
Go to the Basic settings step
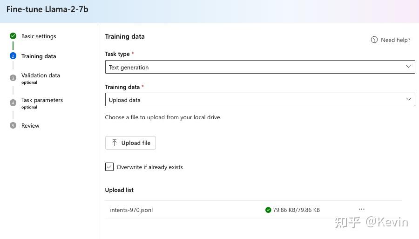tap(39, 36)
